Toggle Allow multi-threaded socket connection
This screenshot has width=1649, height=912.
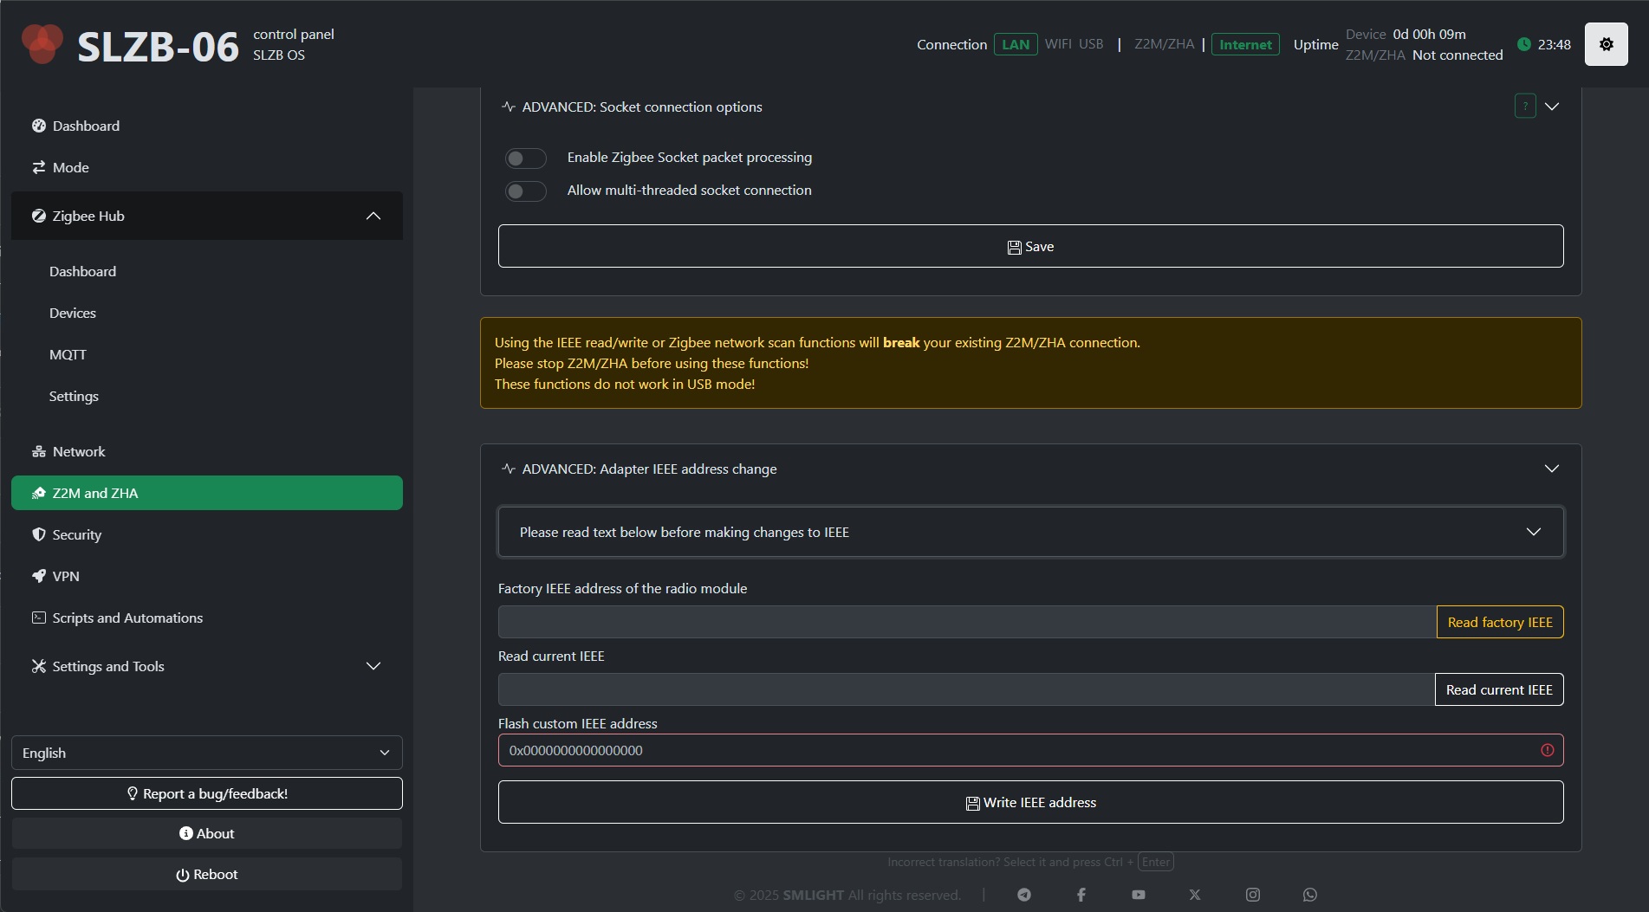pos(525,191)
